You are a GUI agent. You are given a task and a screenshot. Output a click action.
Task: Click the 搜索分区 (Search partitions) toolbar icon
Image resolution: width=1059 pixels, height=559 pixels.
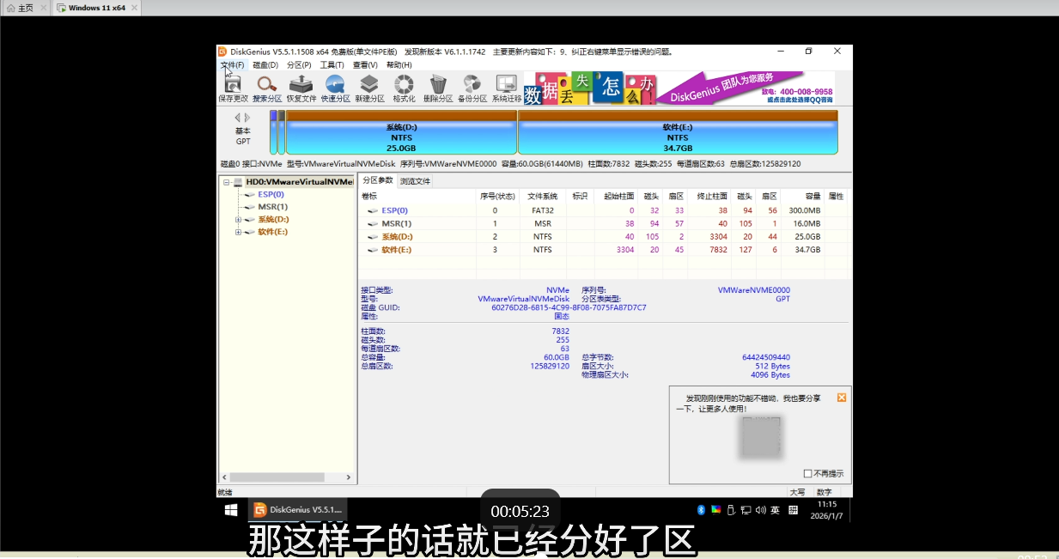267,88
